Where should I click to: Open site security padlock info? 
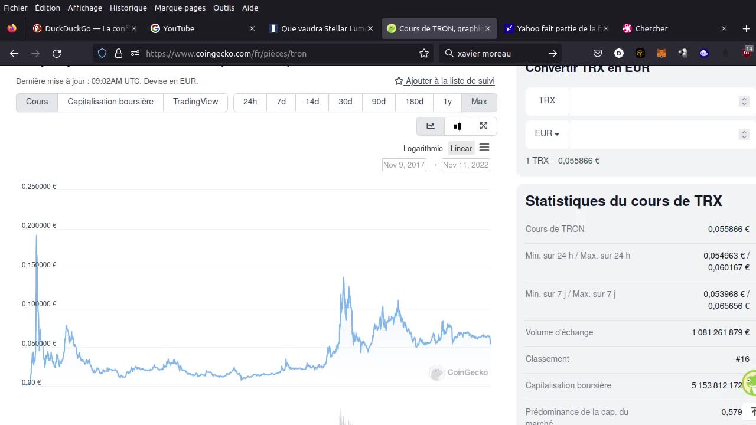coord(119,53)
